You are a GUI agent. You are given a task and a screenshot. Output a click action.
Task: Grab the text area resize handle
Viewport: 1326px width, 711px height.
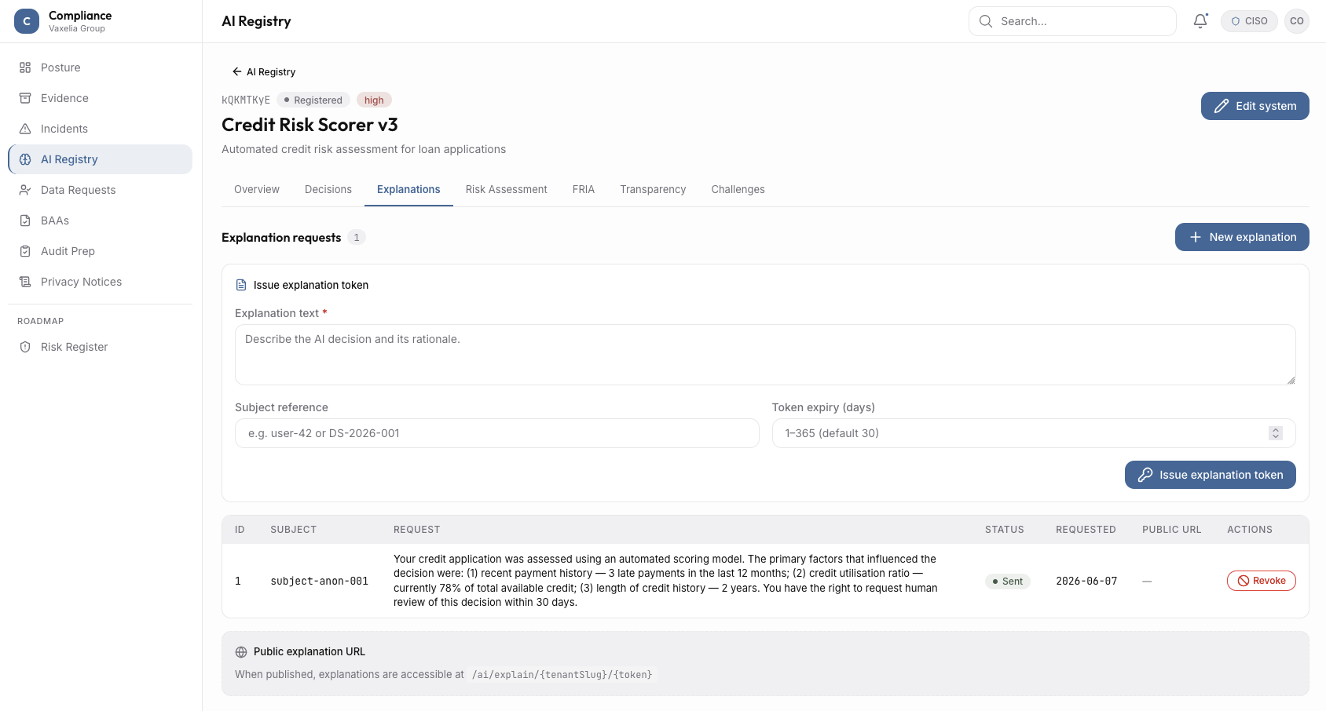pos(1291,380)
